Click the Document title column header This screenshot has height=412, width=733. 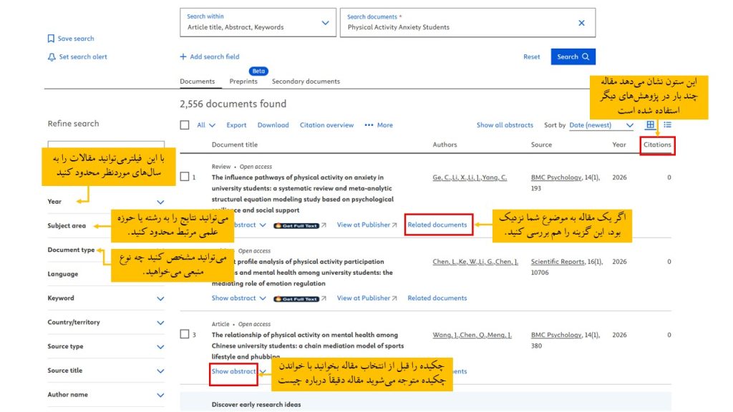(x=234, y=144)
